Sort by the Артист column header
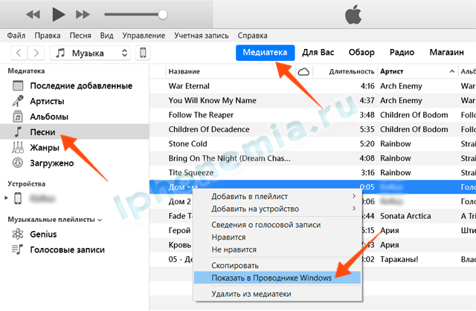 click(x=392, y=71)
